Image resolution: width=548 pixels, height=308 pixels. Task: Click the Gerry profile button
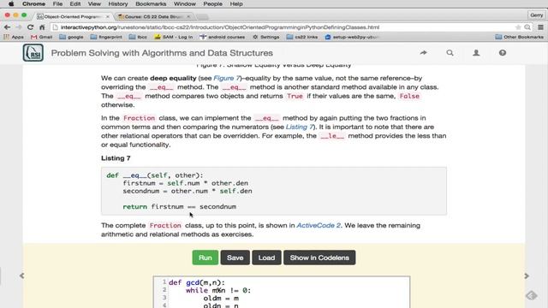(536, 15)
